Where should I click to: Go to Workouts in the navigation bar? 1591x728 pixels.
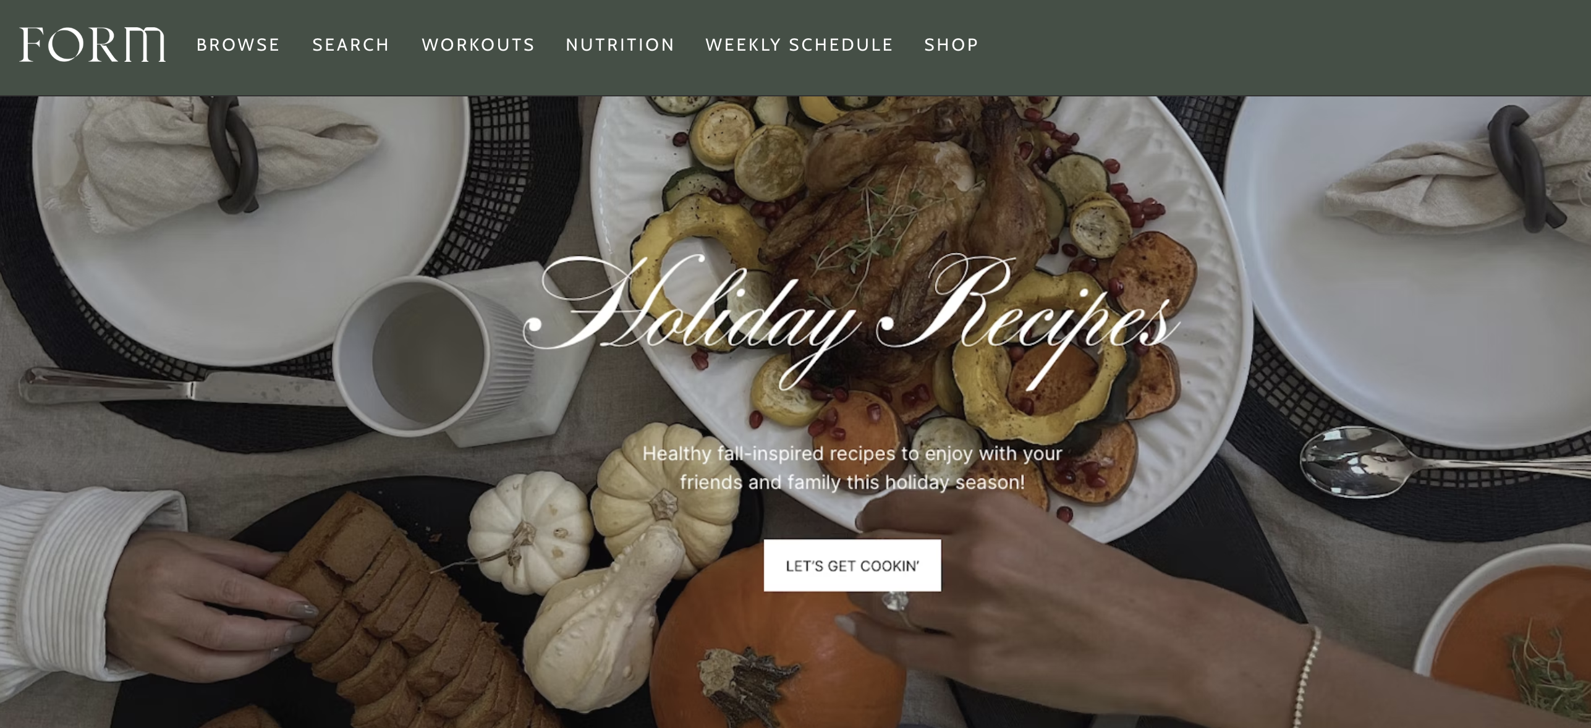(478, 45)
